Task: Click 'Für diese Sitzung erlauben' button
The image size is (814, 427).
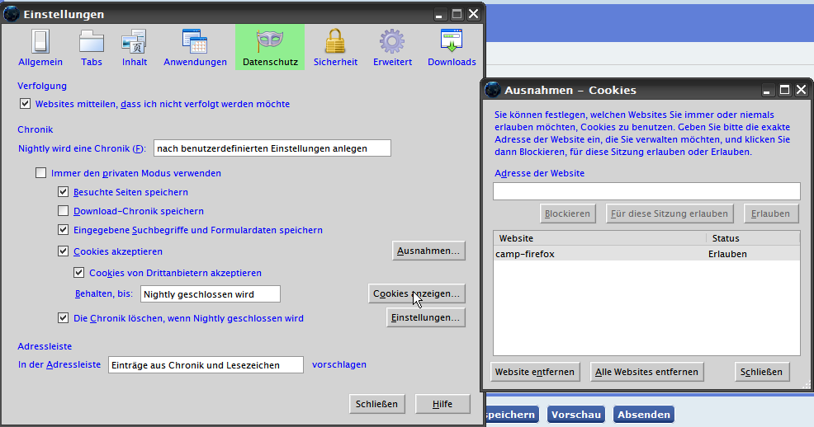Action: click(x=670, y=213)
